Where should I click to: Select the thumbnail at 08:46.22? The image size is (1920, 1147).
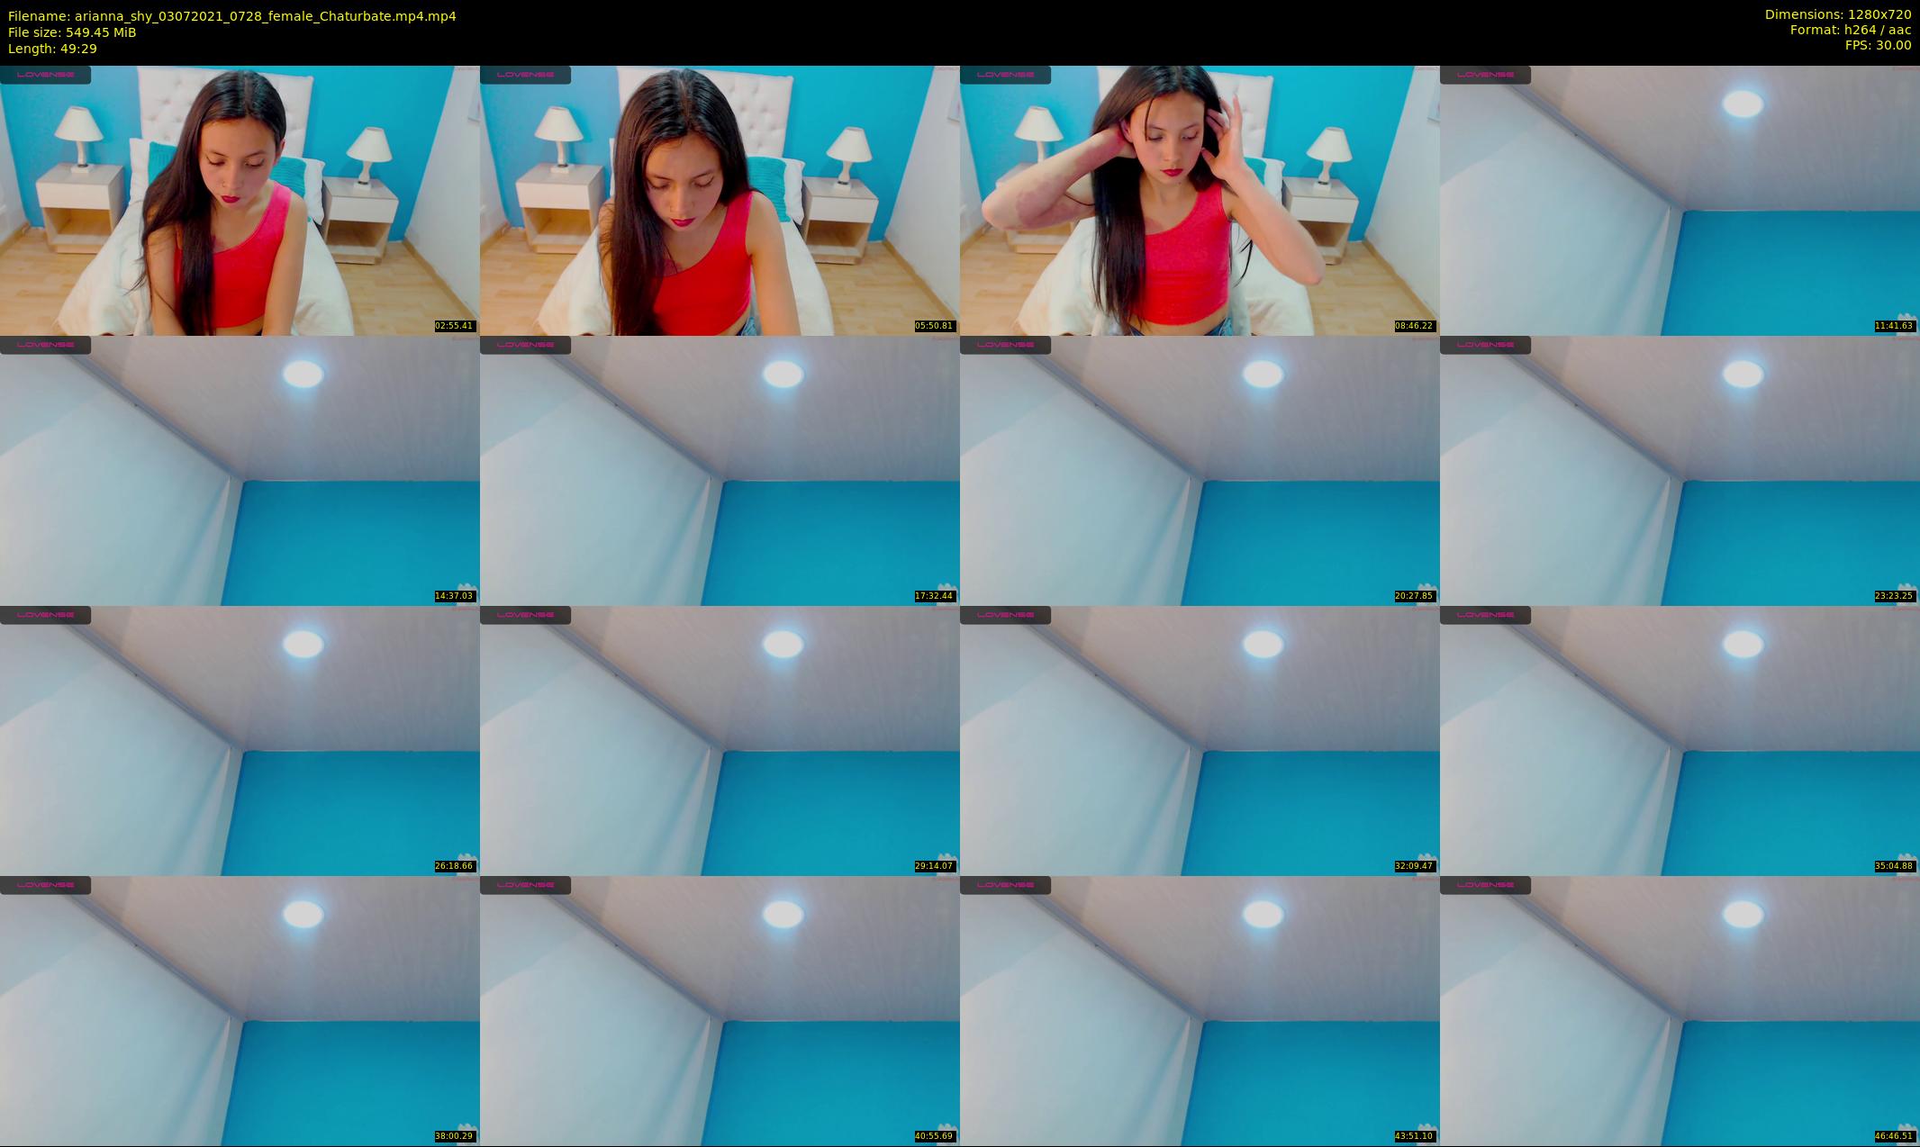pos(1200,200)
